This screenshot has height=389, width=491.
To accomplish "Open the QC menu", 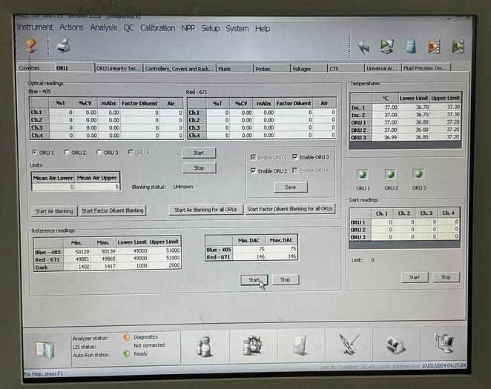I will coord(128,28).
